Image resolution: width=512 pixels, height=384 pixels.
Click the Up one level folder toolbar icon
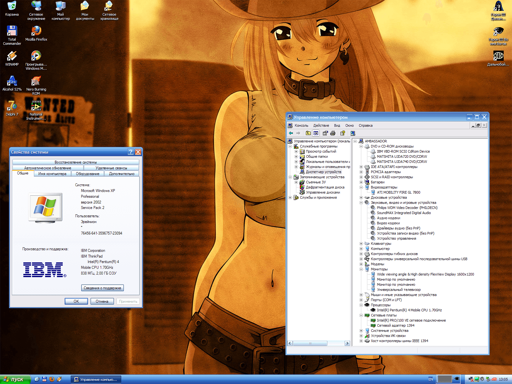coord(308,133)
